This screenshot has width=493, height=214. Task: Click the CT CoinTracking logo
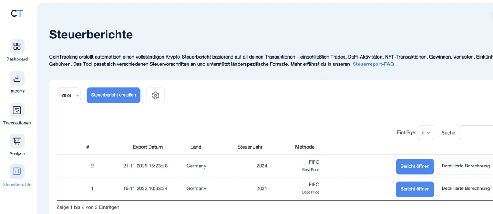point(17,13)
